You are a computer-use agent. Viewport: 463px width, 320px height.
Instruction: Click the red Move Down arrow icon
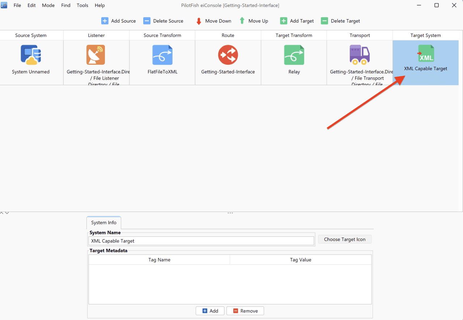(199, 21)
